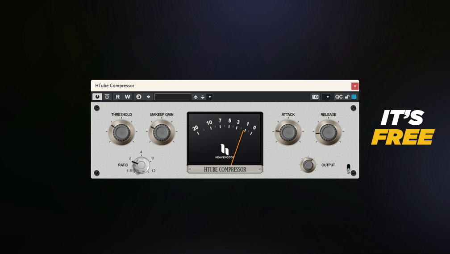Flip the small toggle switch near Output

click(348, 169)
